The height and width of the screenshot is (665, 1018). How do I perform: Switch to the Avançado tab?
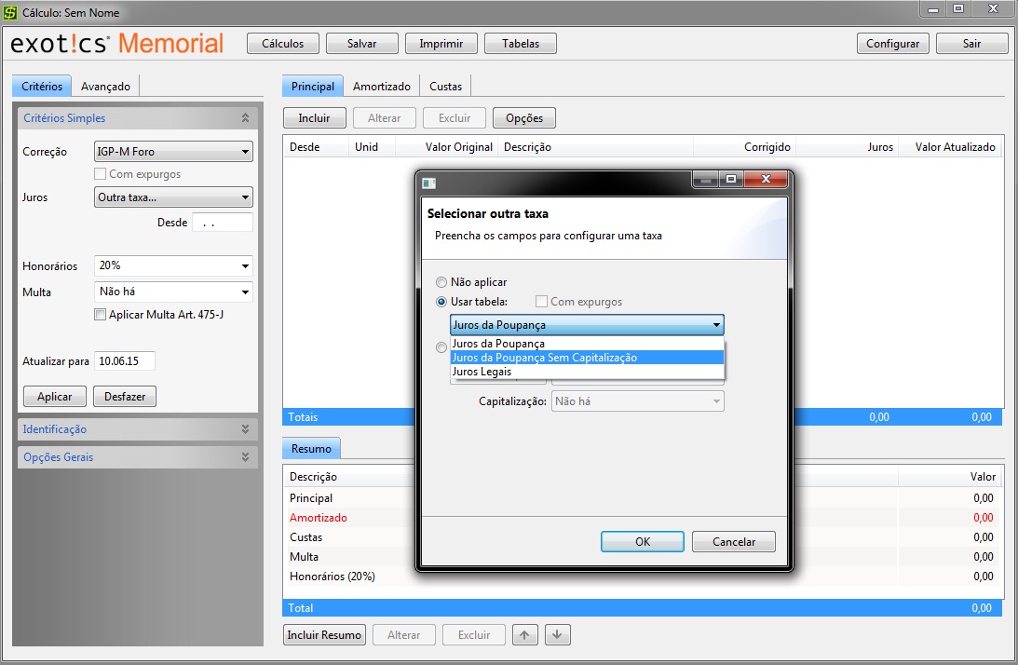(105, 86)
